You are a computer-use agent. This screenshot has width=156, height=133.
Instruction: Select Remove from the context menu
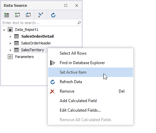click(x=91, y=91)
